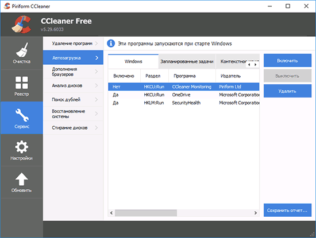
Task: Click Сохранить отчет save report button
Action: [287, 210]
